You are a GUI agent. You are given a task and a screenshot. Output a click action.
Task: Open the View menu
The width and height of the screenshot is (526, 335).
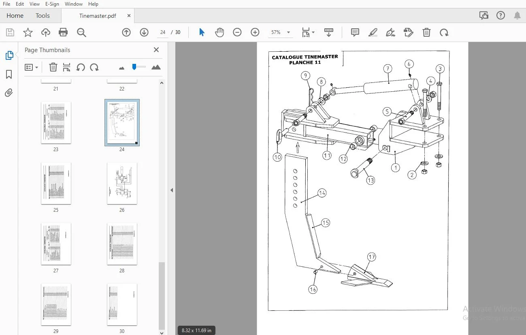(35, 4)
